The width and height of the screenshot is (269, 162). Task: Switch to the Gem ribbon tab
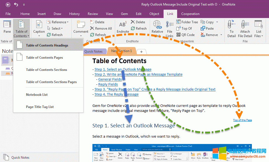124,14
